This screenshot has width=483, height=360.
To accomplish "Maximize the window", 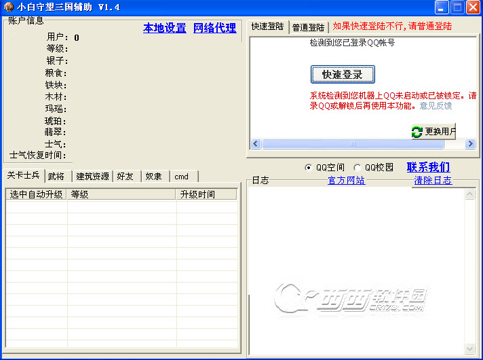I will coord(457,7).
